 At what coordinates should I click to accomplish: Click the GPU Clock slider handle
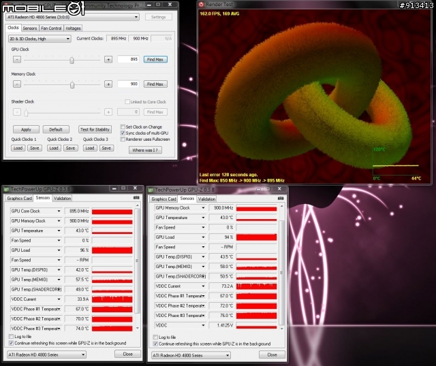(x=72, y=60)
